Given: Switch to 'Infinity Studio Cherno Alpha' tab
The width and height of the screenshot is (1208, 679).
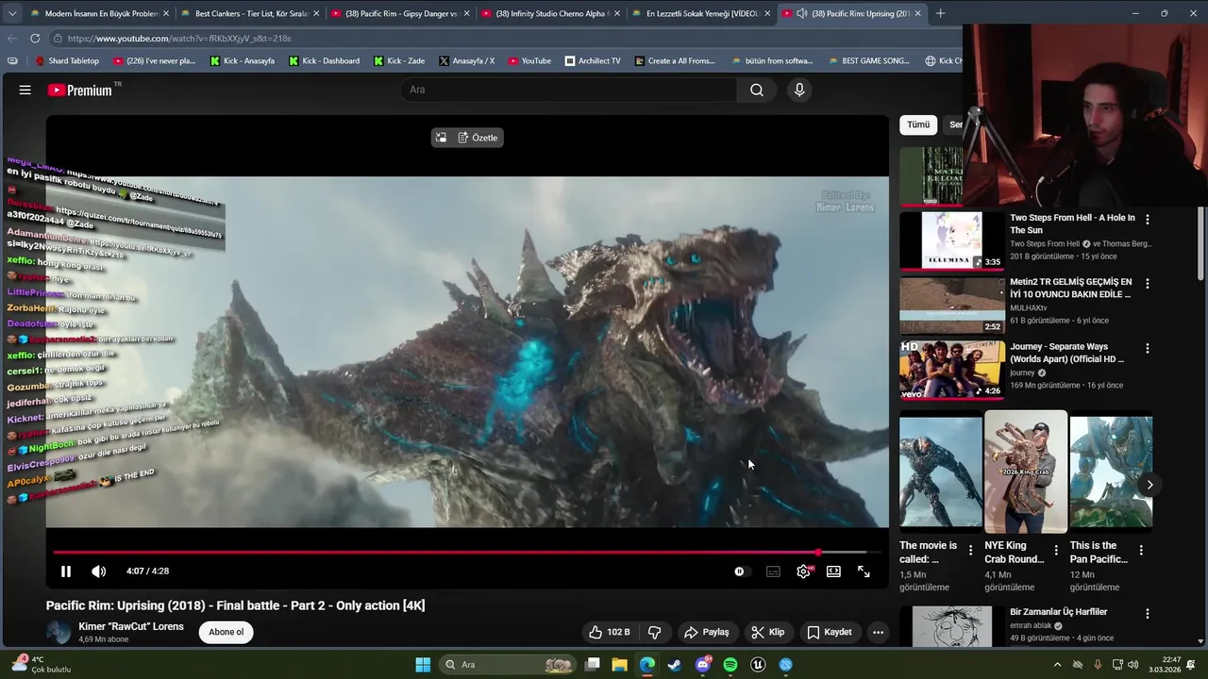Looking at the screenshot, I should (x=550, y=13).
